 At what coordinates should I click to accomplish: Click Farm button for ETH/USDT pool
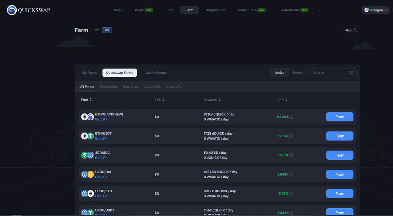(340, 136)
